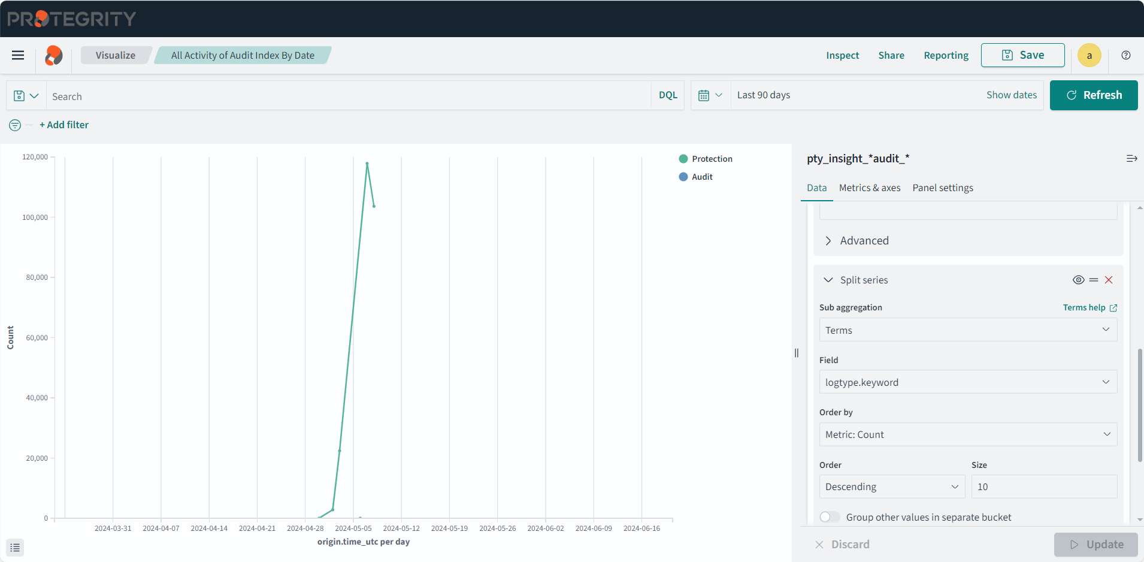Remove Split series with red X
The image size is (1144, 562).
click(1109, 280)
